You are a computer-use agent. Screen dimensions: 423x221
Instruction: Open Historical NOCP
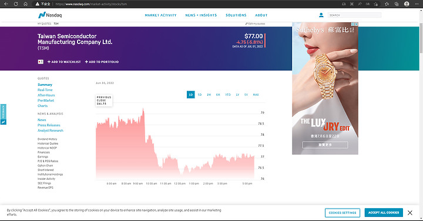pyautogui.click(x=47, y=148)
